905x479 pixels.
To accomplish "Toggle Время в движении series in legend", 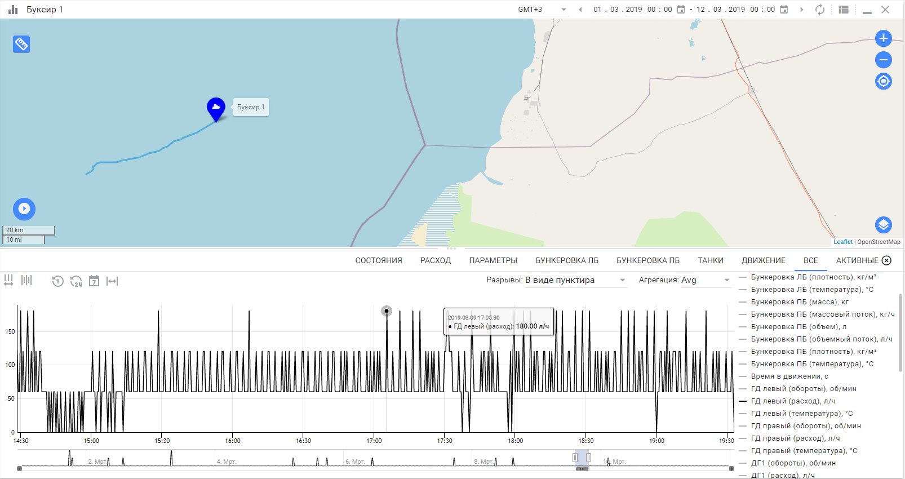I will pos(789,376).
